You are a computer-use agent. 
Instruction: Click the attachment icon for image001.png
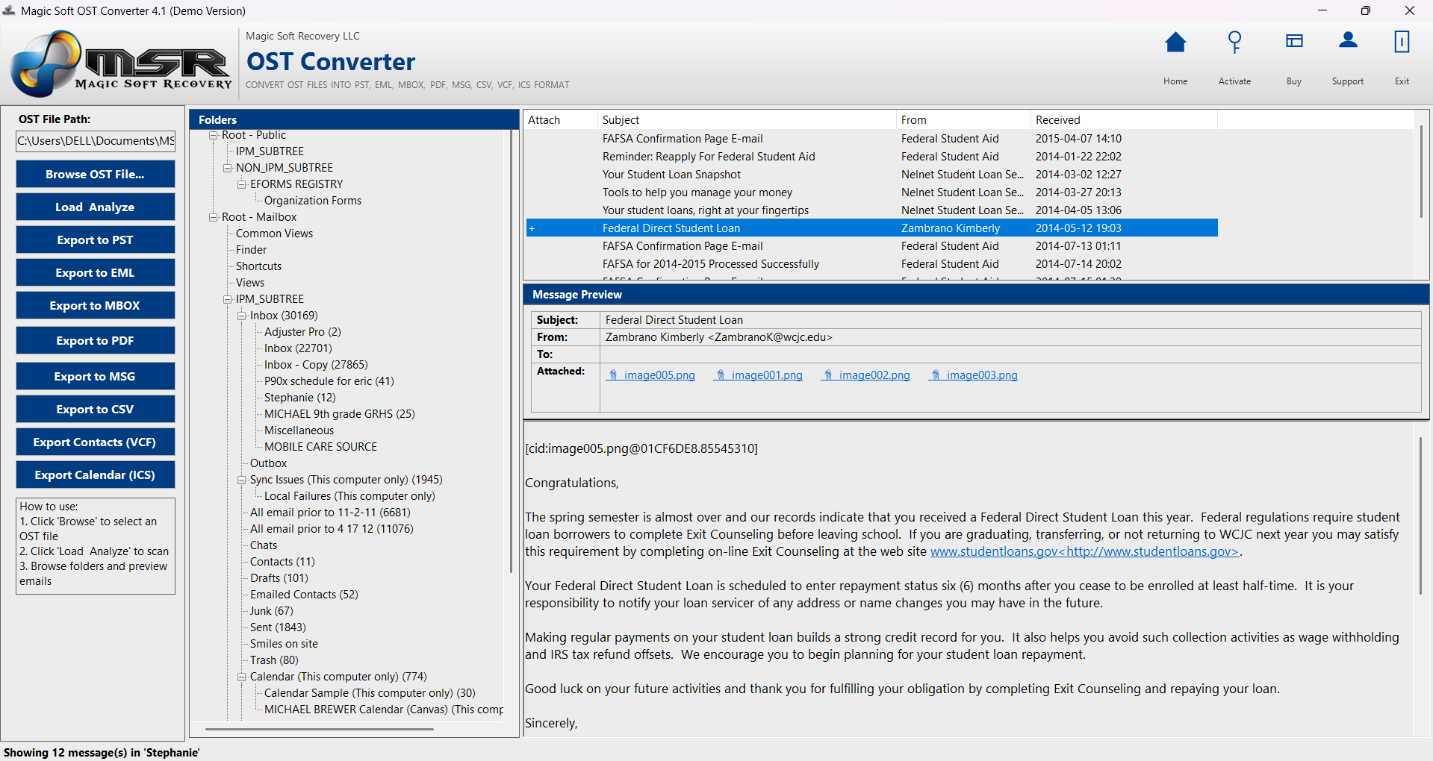(x=721, y=375)
